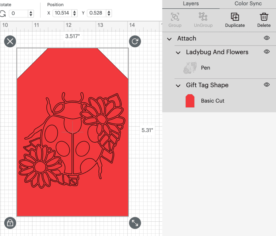Image resolution: width=276 pixels, height=236 pixels.
Task: Switch to the Layers tab
Action: pos(191,3)
